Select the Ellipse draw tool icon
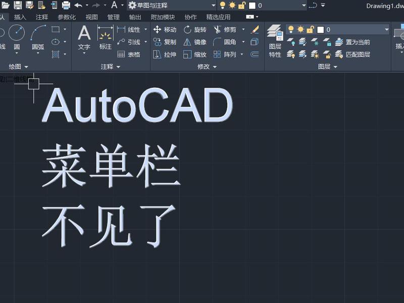Image resolution: width=404 pixels, height=303 pixels. [56, 42]
